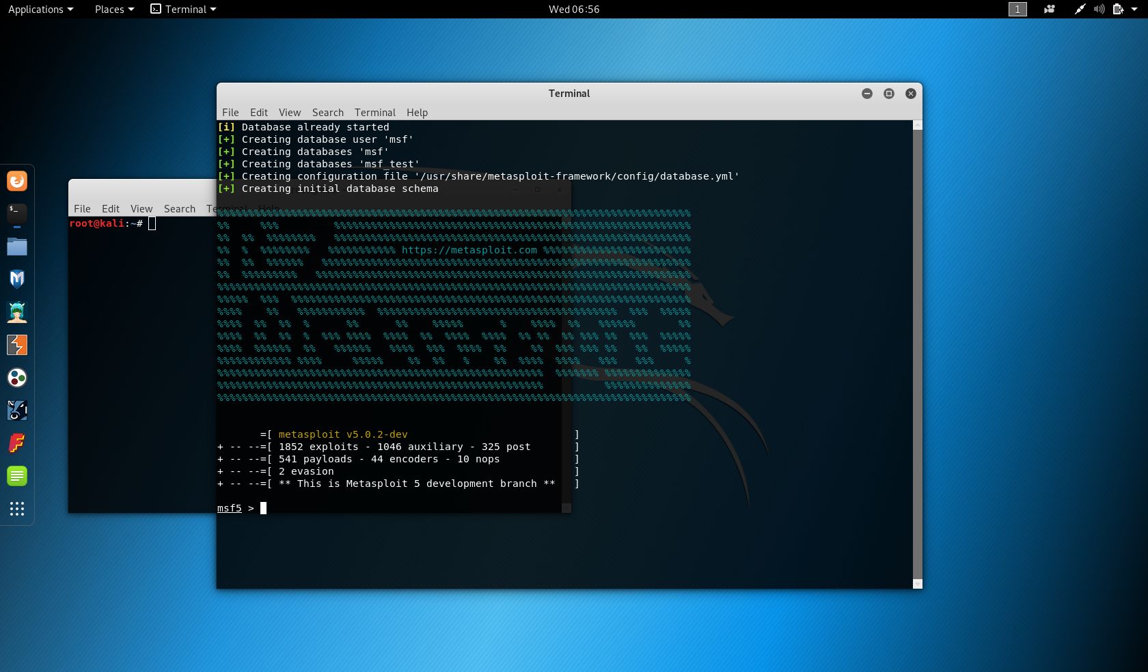Click the msf5 command prompt

229,509
